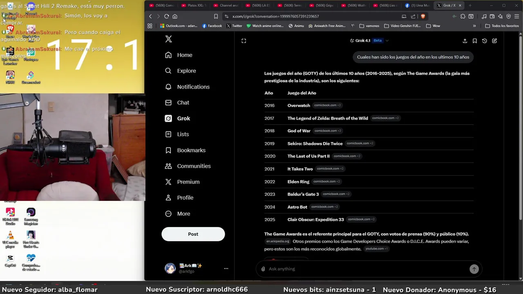Open the en.wikipedia.org source link
Image resolution: width=523 pixels, height=294 pixels.
pos(277,241)
